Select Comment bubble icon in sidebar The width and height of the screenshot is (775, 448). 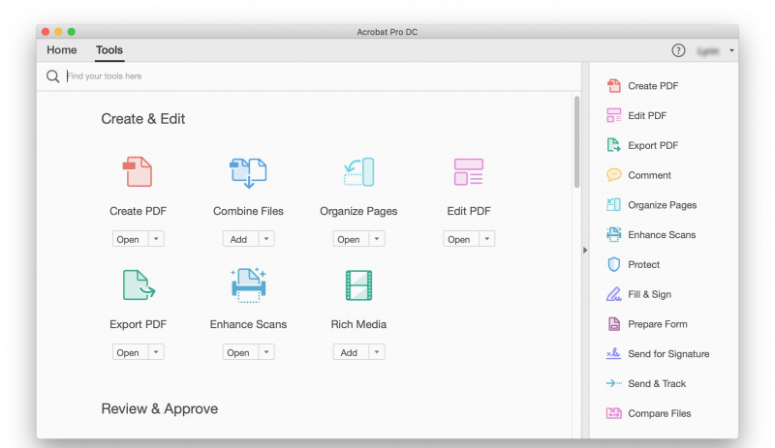tap(614, 175)
